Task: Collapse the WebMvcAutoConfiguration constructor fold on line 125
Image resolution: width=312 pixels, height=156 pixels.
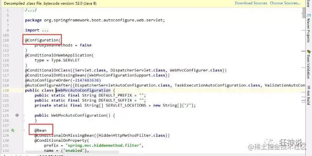Action: tap(23, 115)
